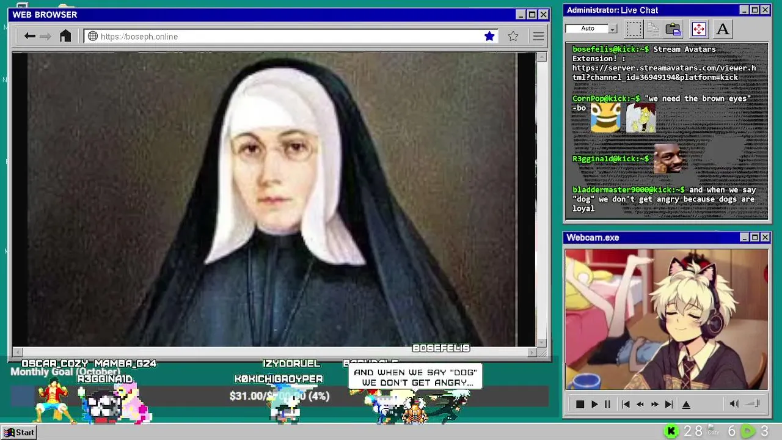Click R3ggina1d@kick username in chat
This screenshot has width=782, height=440.
[610, 159]
